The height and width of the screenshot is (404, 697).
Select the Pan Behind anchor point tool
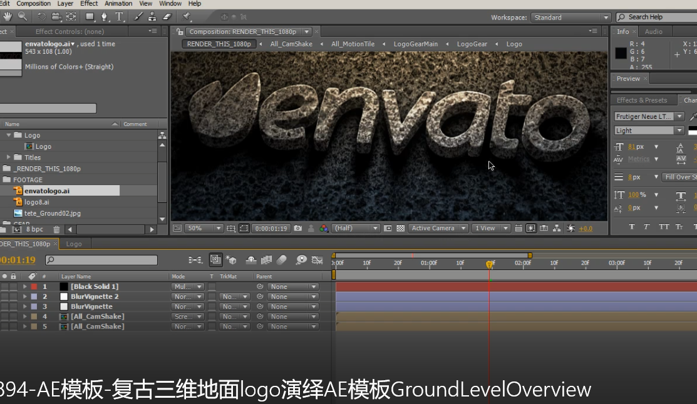(71, 17)
